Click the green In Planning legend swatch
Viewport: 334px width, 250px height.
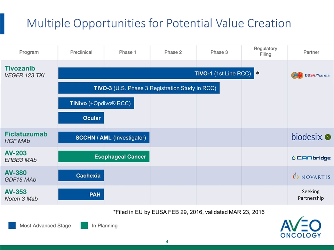84,226
